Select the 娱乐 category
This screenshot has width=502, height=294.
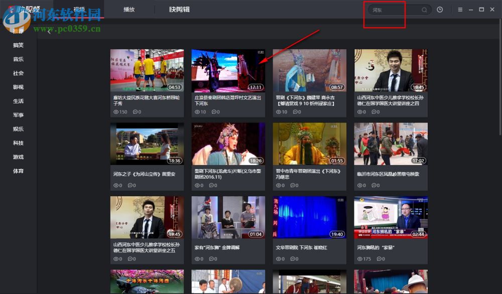click(18, 129)
